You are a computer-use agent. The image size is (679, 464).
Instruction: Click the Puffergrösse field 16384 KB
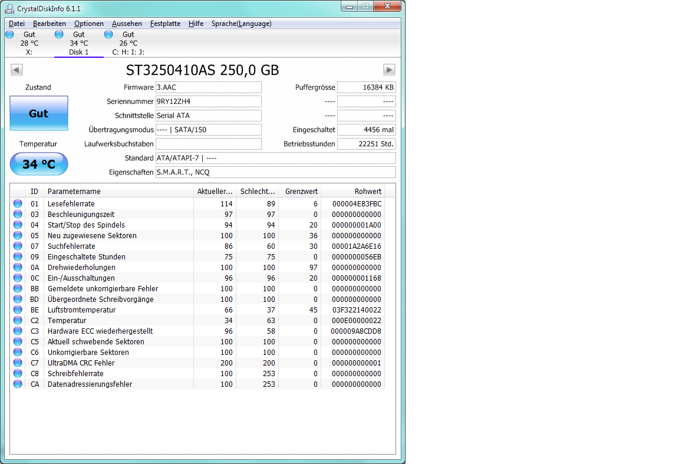(x=367, y=87)
